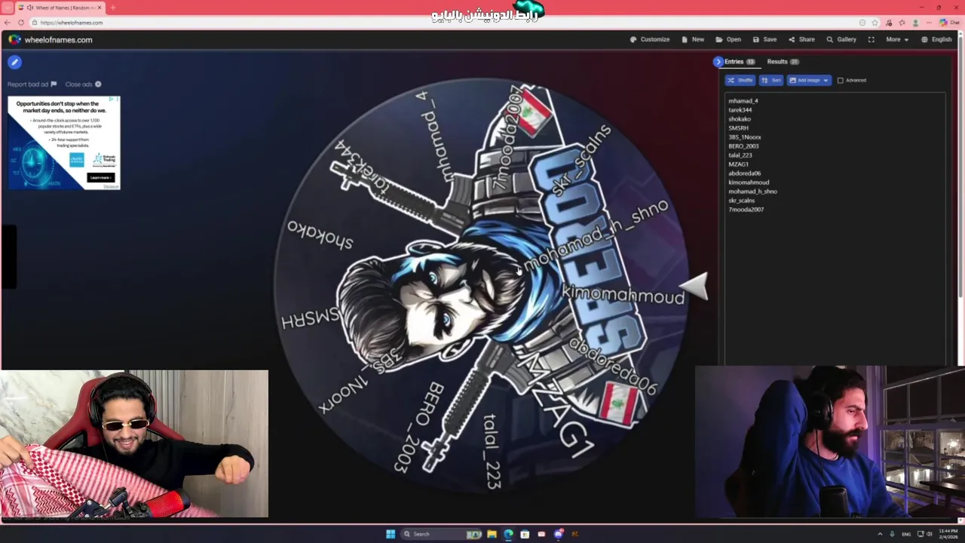This screenshot has height=543, width=965.
Task: Click Close ads link
Action: (x=83, y=84)
